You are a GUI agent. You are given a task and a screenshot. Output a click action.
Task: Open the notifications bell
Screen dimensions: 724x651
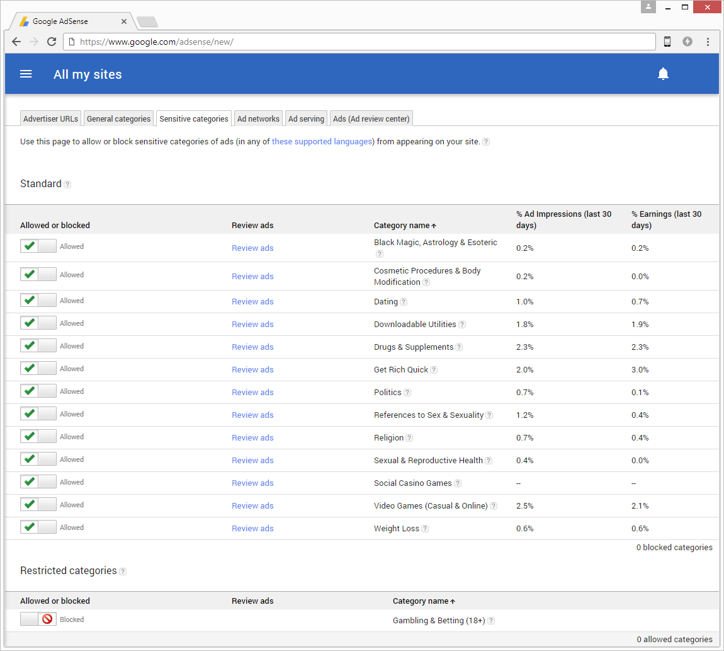tap(663, 74)
